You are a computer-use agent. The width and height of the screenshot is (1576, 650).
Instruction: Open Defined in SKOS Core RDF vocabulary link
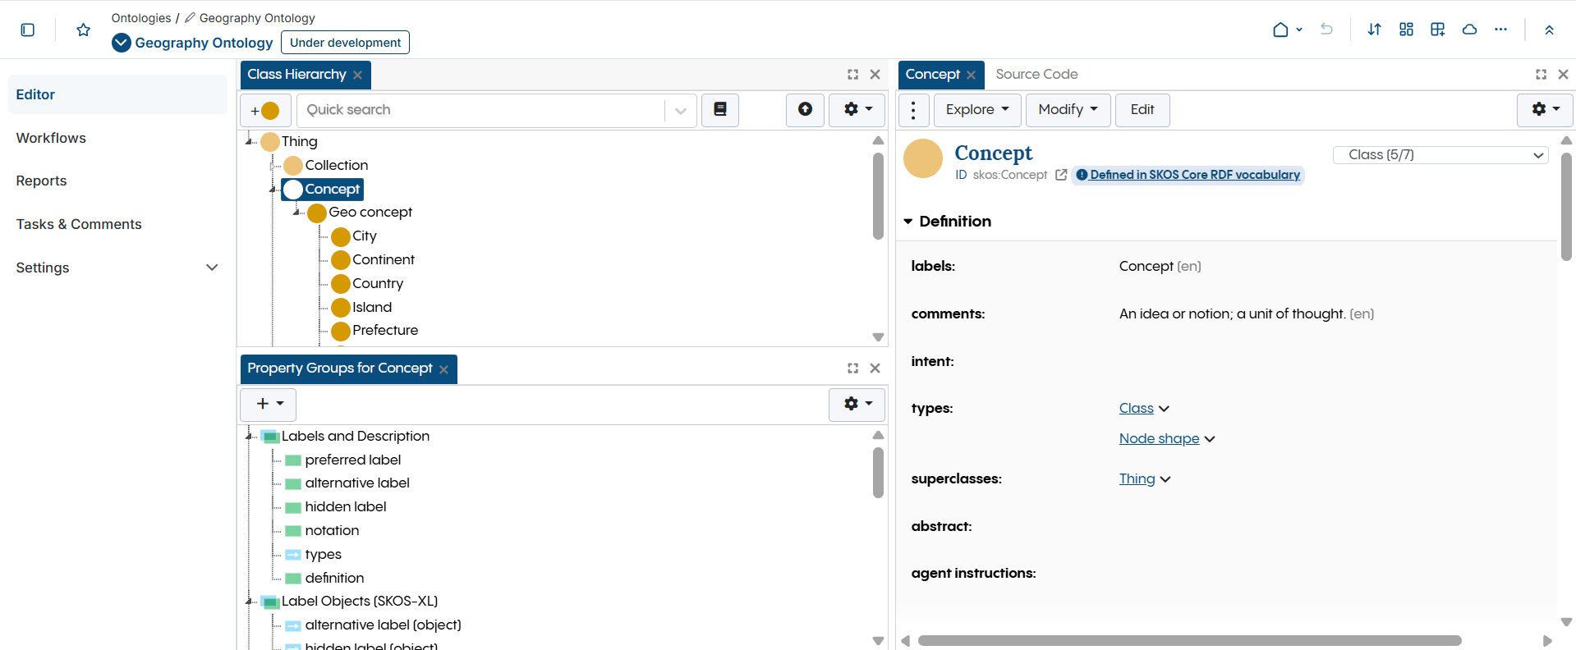[1188, 175]
